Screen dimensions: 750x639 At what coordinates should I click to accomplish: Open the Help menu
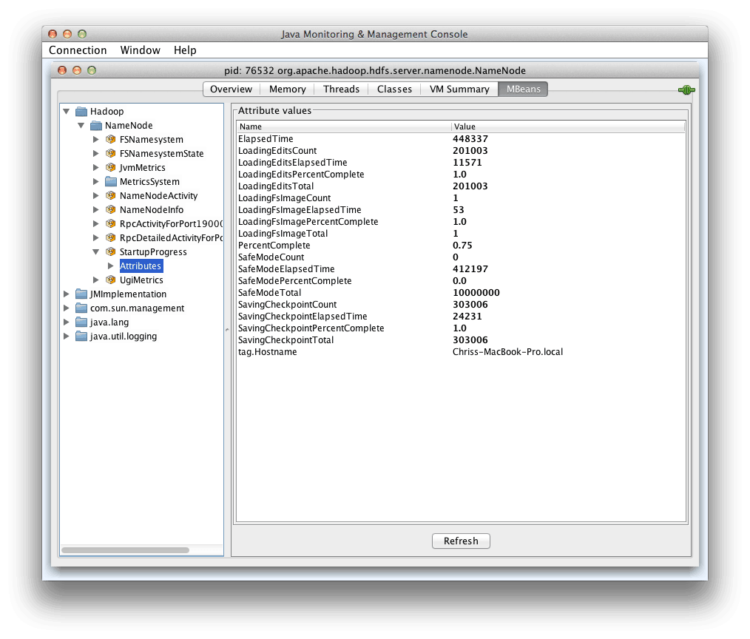[x=185, y=50]
